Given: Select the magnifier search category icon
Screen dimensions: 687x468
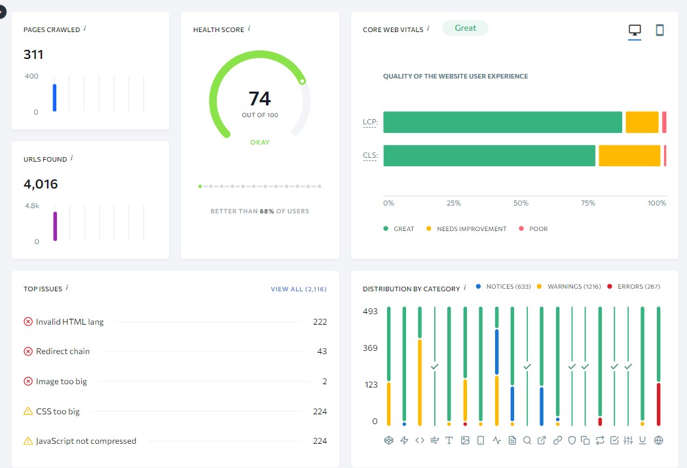Looking at the screenshot, I should [x=527, y=441].
